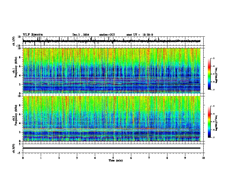Click the 'ch.1(V)' axis label
The width and height of the screenshot is (229, 177).
click(14, 41)
